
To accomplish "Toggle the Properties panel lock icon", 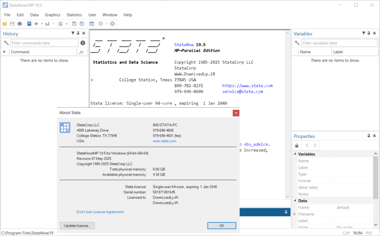I will pyautogui.click(x=297, y=145).
